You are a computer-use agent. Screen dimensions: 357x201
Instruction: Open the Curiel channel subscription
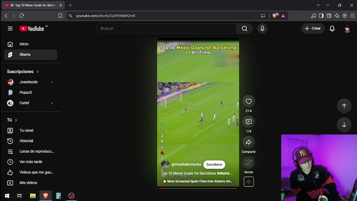31,103
